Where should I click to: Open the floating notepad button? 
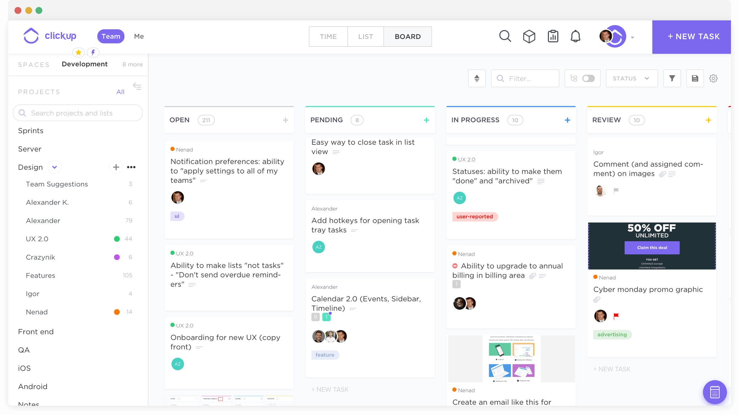pos(715,392)
